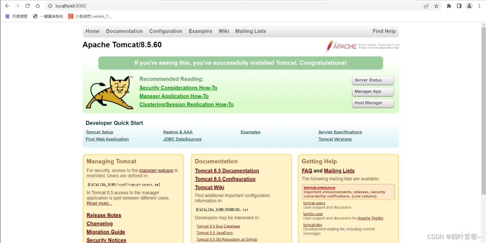Click the vertical page scrollbar thumb

(483, 111)
